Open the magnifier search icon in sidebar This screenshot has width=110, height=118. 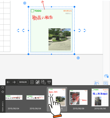[x=3, y=88]
